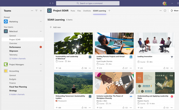Add a new tab with plus icon

[x=109, y=11]
